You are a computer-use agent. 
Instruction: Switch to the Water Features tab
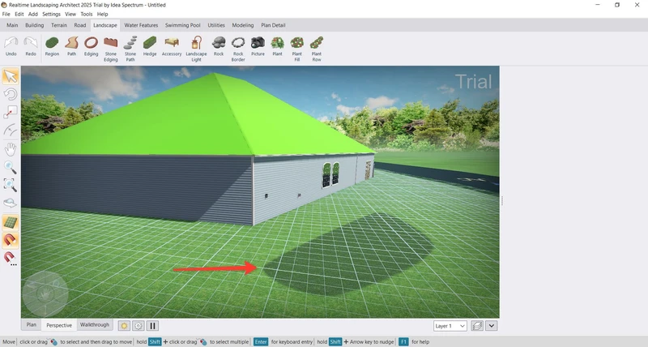coord(141,25)
